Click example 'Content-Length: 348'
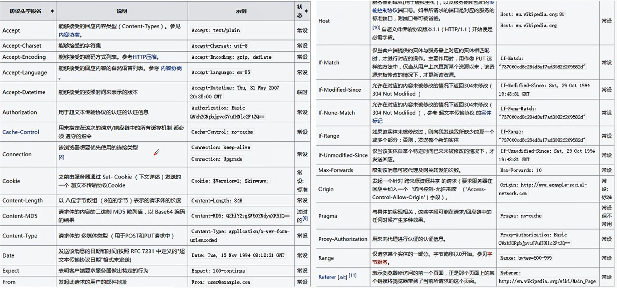Image resolution: width=617 pixels, height=288 pixels. [216, 200]
